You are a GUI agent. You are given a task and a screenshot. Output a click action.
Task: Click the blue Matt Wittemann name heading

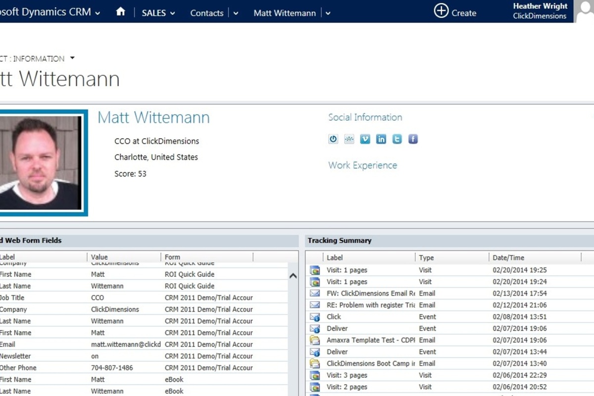153,117
